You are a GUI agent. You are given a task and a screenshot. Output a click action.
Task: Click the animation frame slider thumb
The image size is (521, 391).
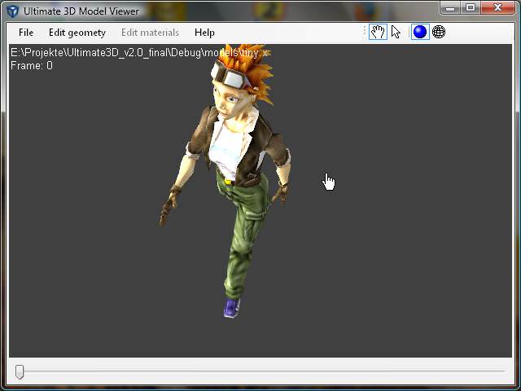[x=20, y=371]
